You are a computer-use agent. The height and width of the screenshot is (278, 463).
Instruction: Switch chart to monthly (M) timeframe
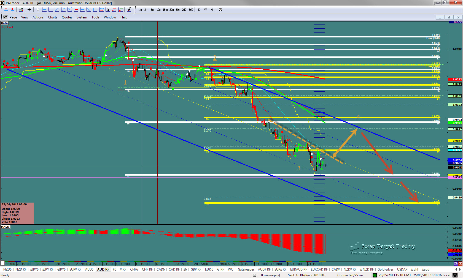click(212, 10)
